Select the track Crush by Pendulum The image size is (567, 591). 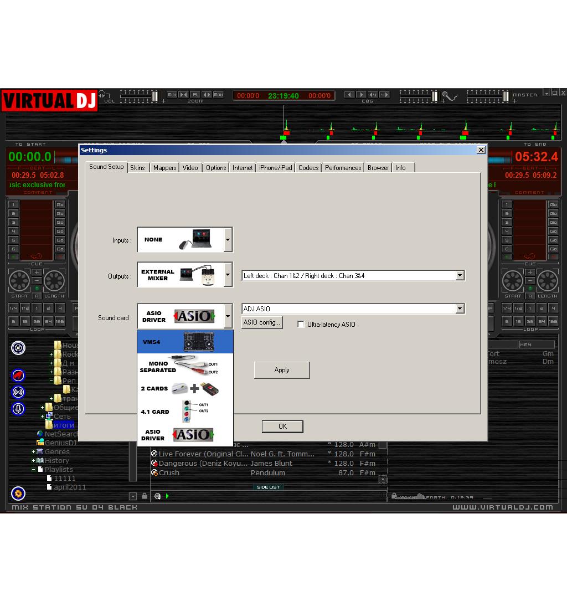(264, 472)
